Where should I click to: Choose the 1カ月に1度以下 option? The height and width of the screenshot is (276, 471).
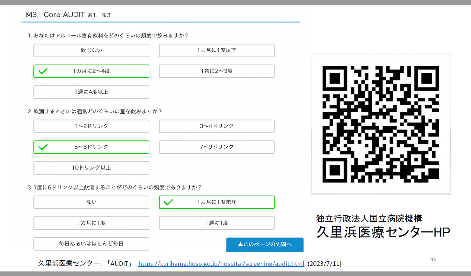coord(217,50)
